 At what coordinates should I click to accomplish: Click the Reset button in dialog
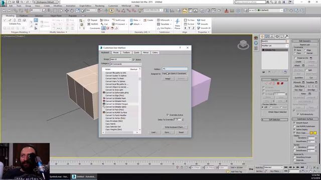coord(181,132)
